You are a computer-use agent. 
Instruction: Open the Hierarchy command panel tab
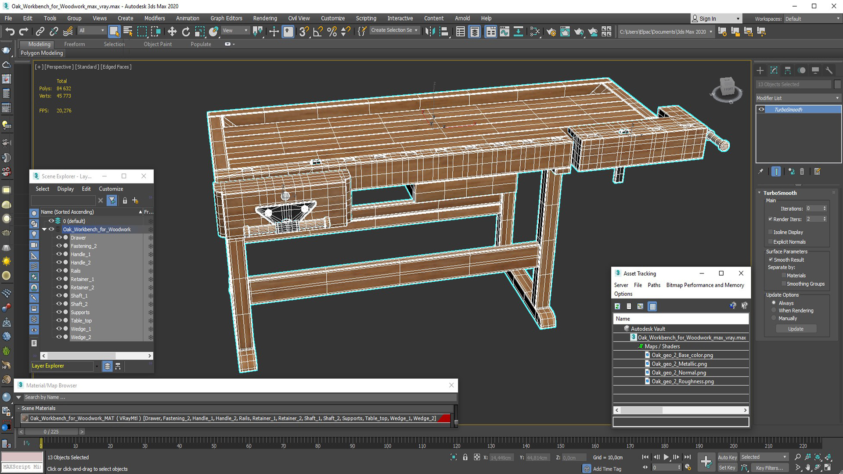788,70
